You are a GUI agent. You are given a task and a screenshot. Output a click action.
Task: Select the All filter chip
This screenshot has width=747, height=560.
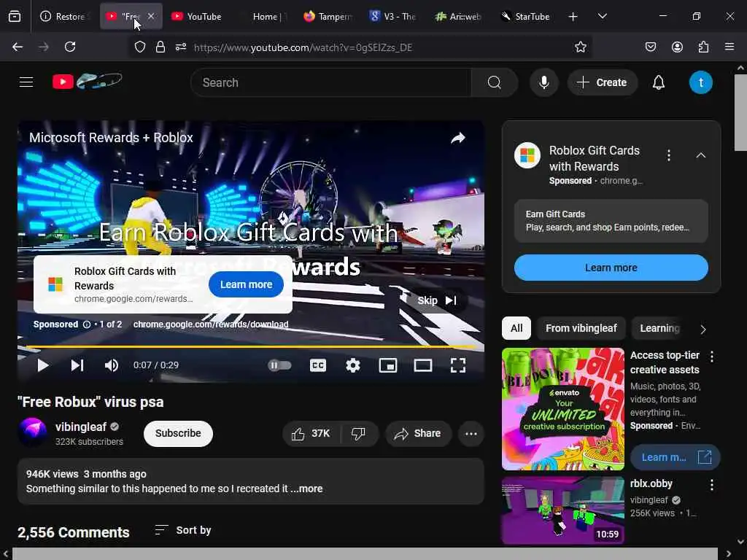pos(516,328)
